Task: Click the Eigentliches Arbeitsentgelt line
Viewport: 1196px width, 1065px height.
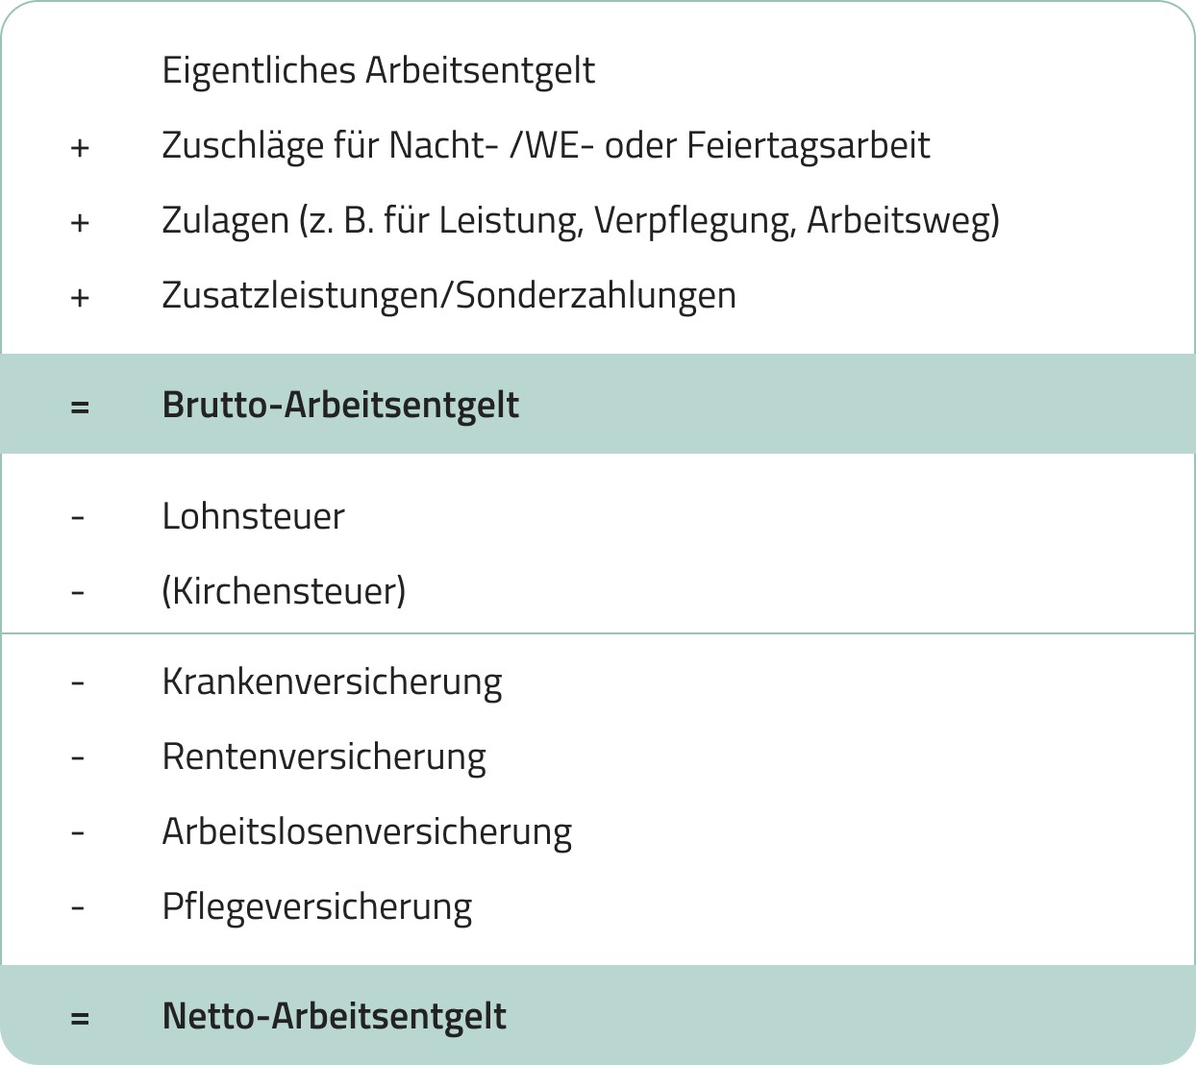Action: 378,71
